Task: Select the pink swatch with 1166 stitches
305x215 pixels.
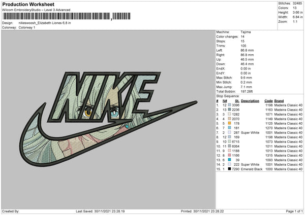Action: click(230, 155)
